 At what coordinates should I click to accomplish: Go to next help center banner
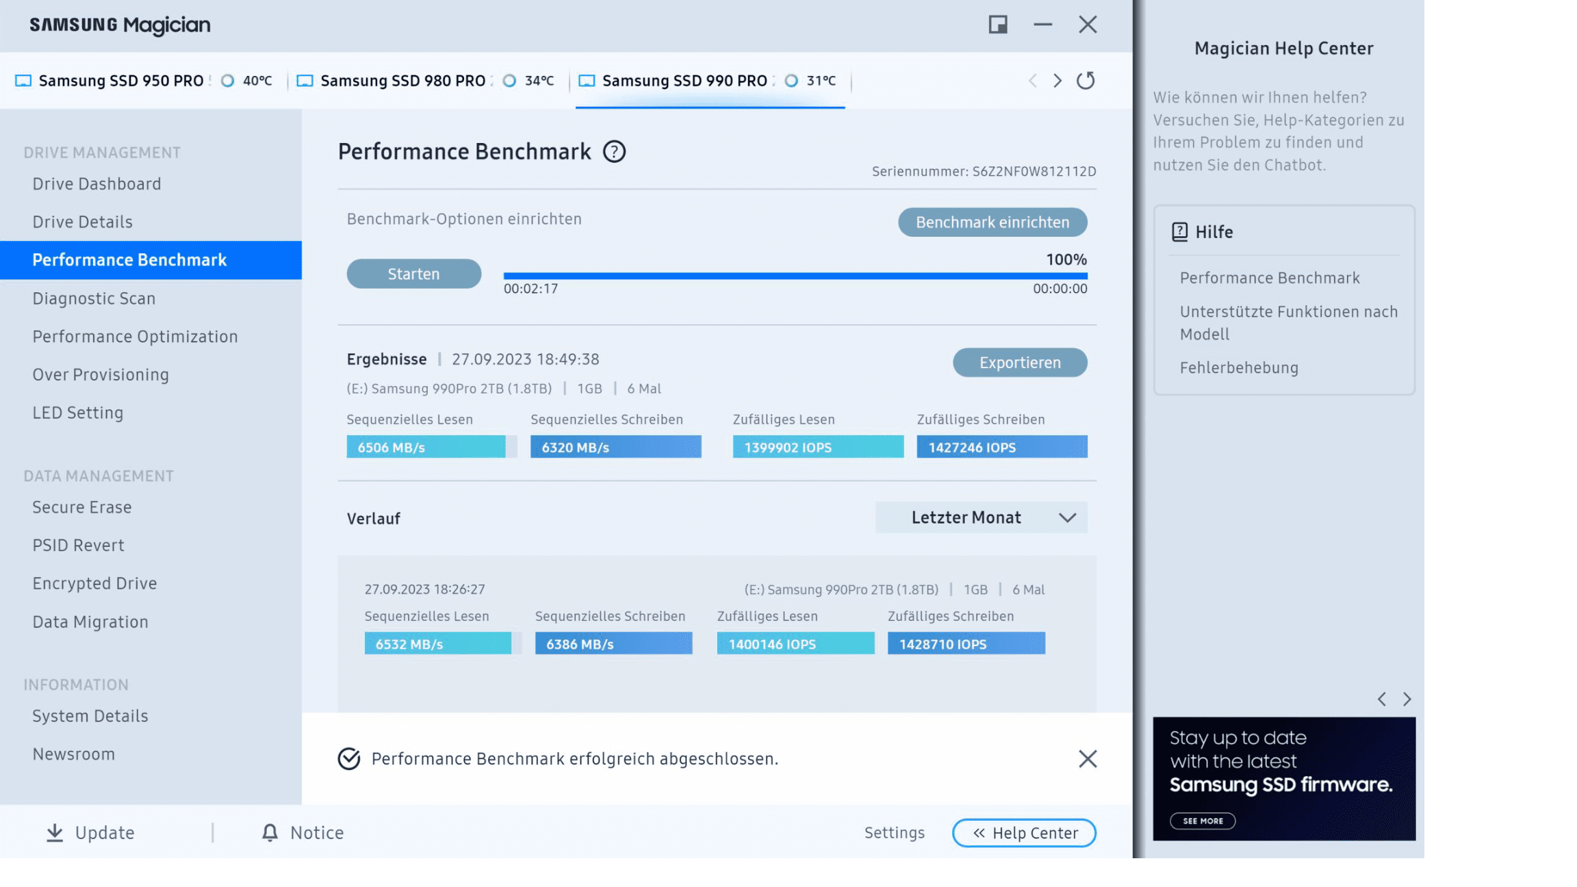coord(1407,699)
